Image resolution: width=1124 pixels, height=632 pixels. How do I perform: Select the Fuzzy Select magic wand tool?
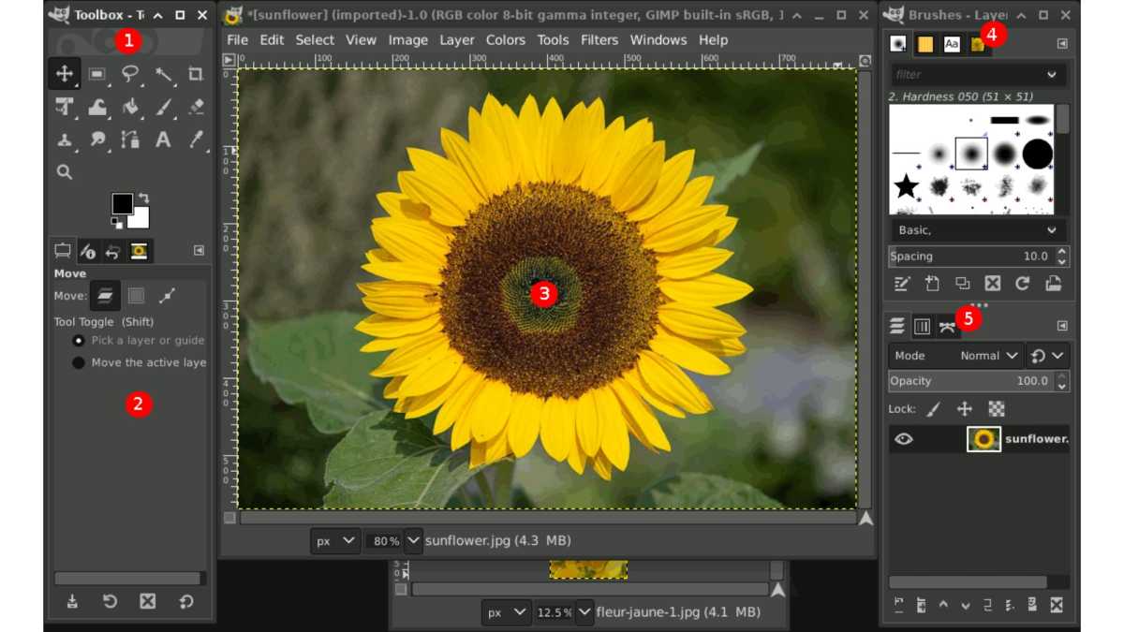pos(163,74)
